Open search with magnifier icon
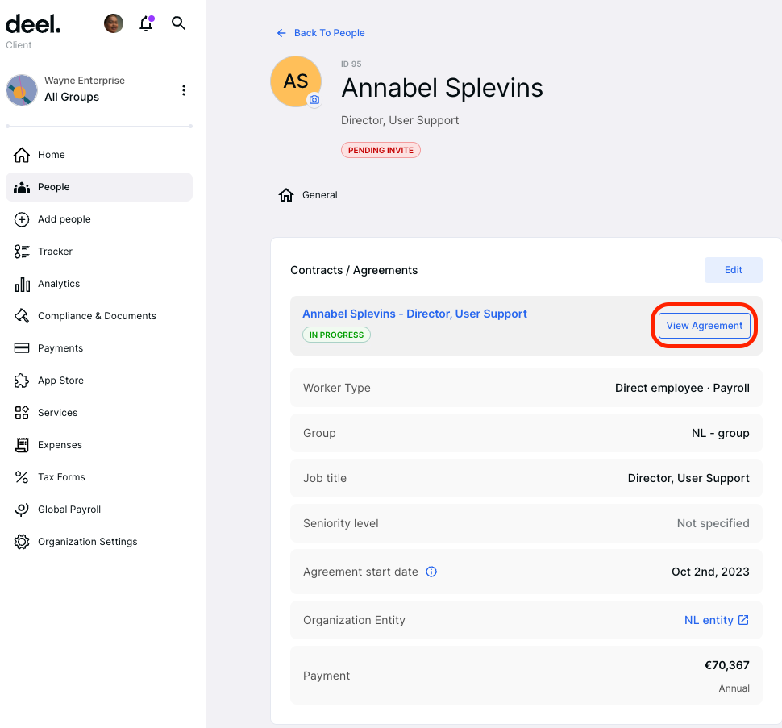This screenshot has height=728, width=782. tap(179, 24)
